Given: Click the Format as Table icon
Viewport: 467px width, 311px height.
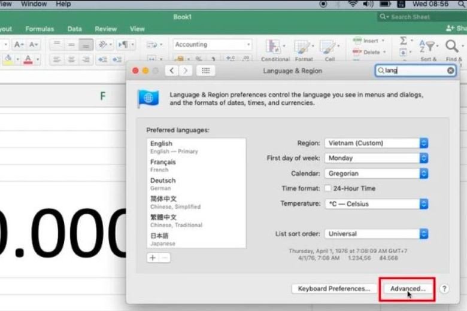Looking at the screenshot, I should tap(302, 47).
